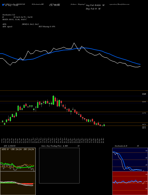148x195 pixels.
Task: Click the 'ADX: 0 +DY: 24.24 -DY: 24.24' readout
Action: [x=17, y=149]
